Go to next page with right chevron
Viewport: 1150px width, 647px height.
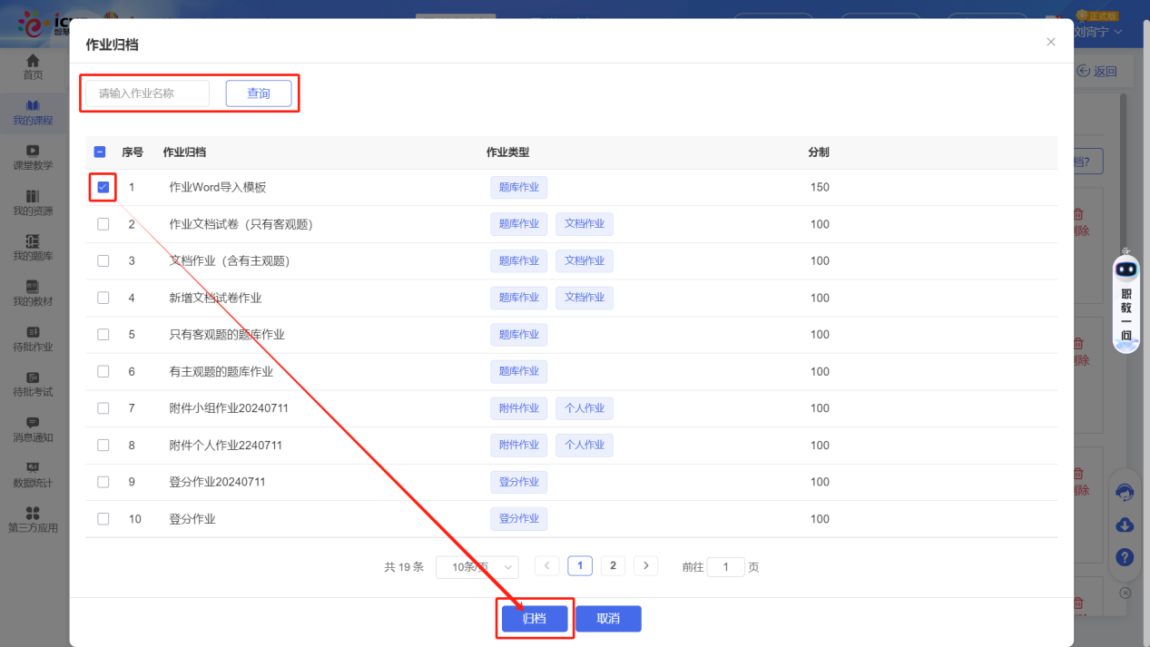tap(645, 566)
